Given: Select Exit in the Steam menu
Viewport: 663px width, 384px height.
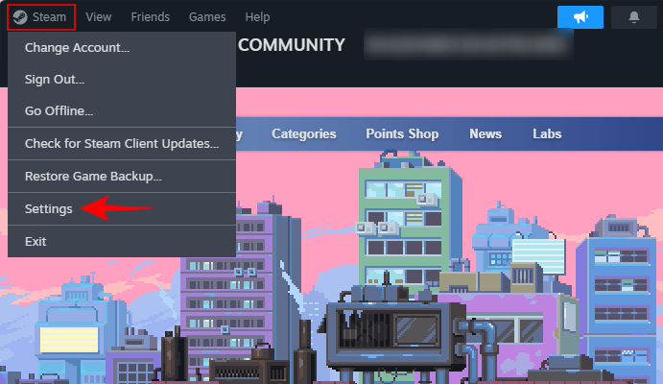Looking at the screenshot, I should tap(122, 242).
